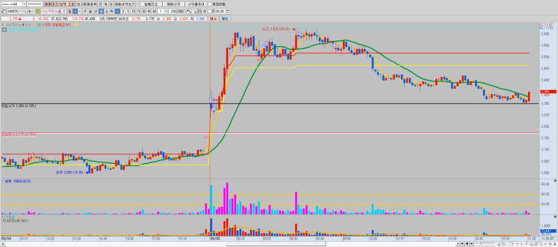Click the speaker sound icon

(x=30, y=12)
